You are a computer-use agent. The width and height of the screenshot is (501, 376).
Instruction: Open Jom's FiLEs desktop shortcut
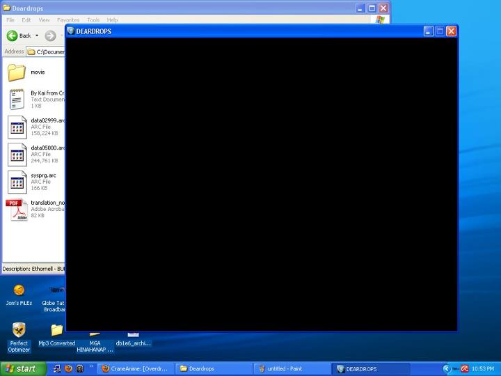[x=19, y=290]
